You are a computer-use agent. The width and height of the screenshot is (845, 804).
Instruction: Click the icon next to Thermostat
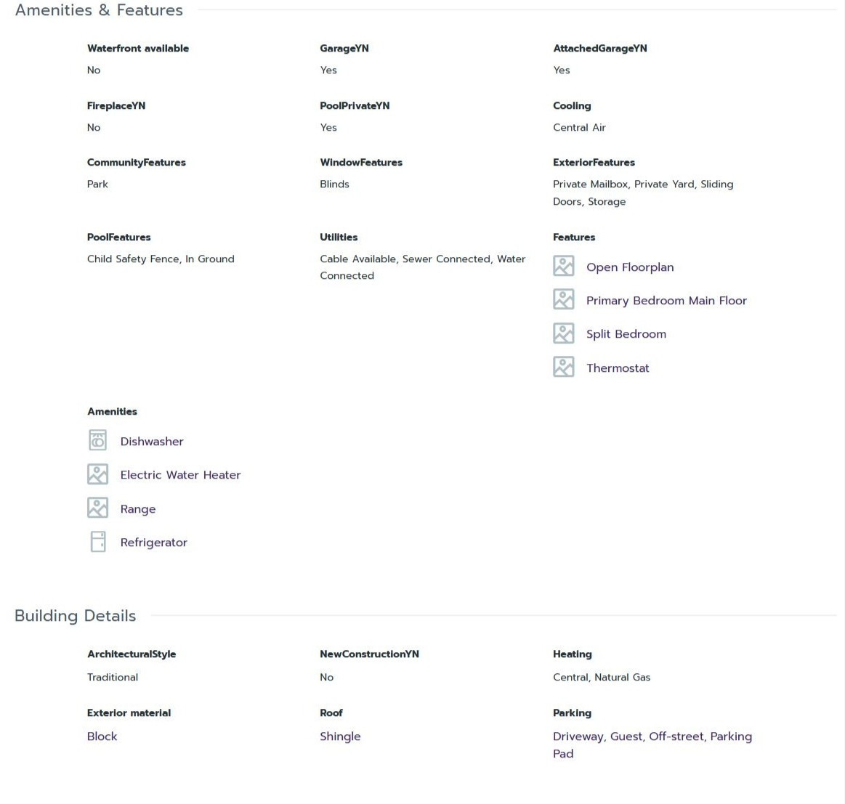[x=563, y=367]
